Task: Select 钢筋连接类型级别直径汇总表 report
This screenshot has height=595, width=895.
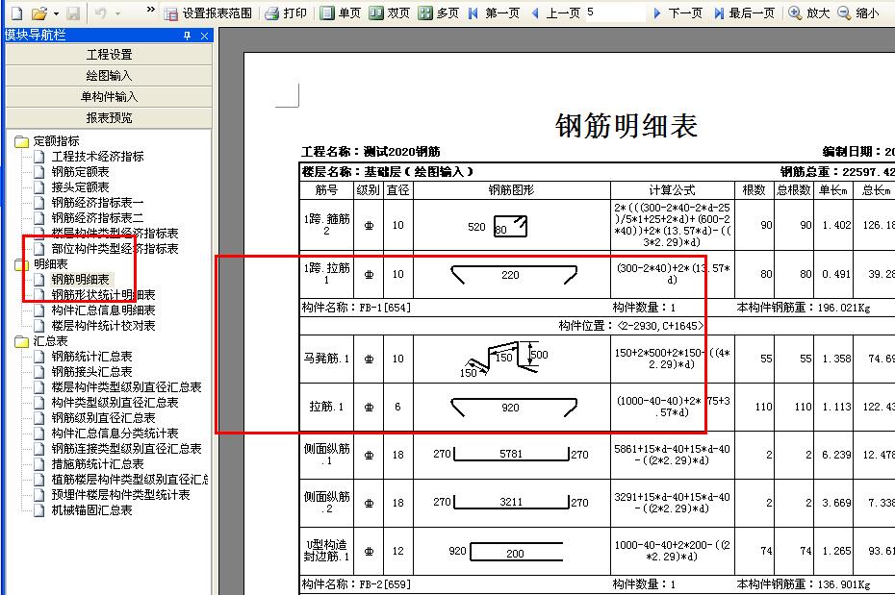Action: 127,449
